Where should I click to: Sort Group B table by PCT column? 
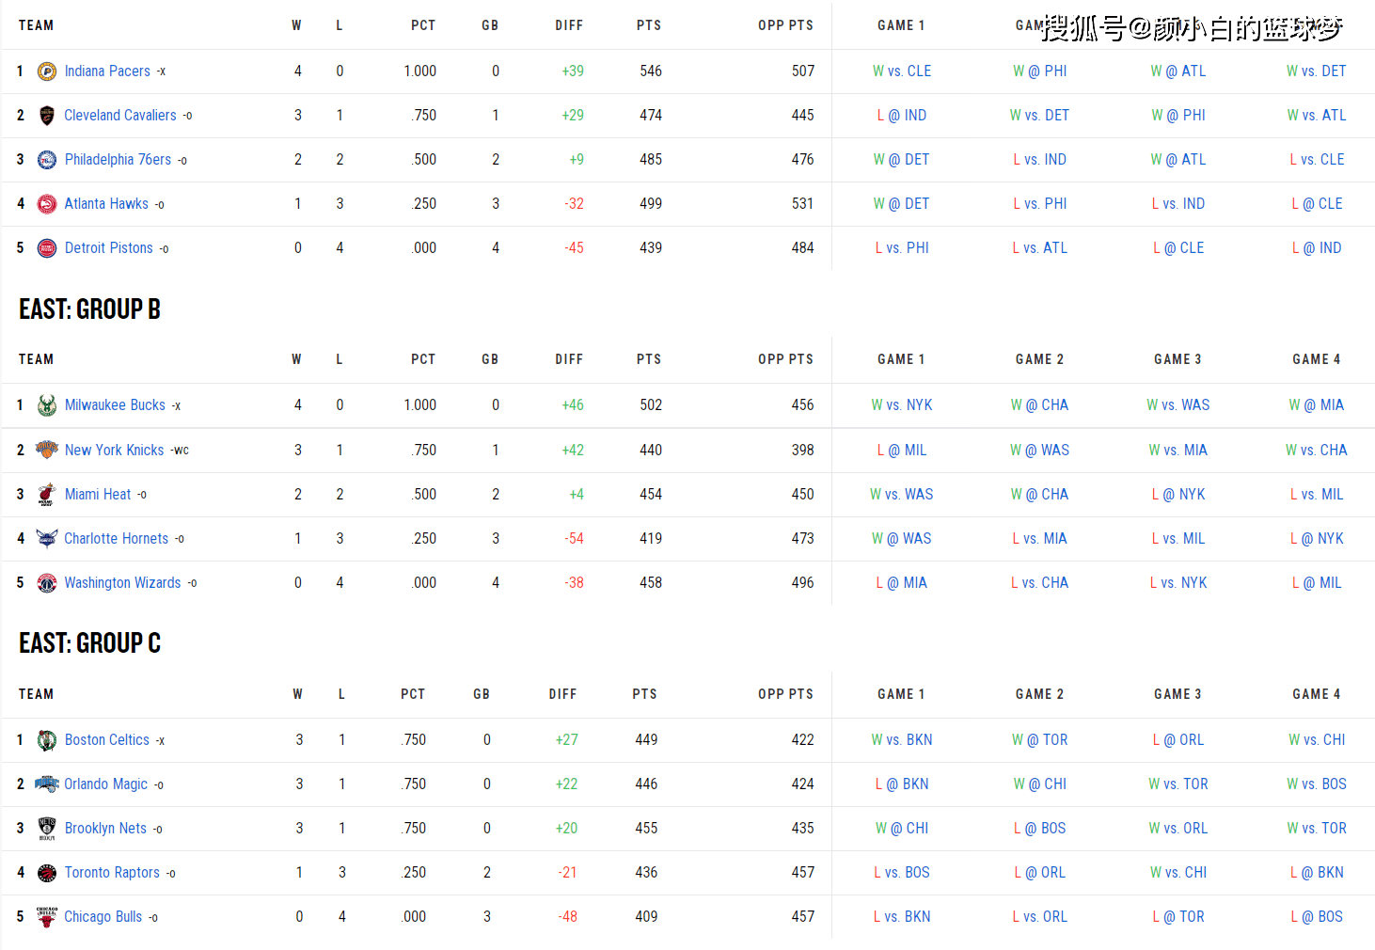[x=423, y=359]
